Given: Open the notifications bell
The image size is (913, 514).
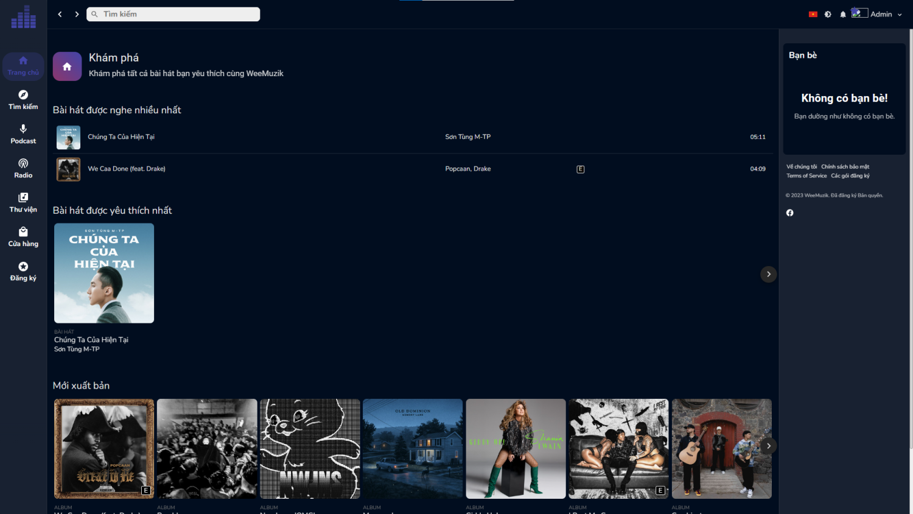Looking at the screenshot, I should pyautogui.click(x=843, y=15).
